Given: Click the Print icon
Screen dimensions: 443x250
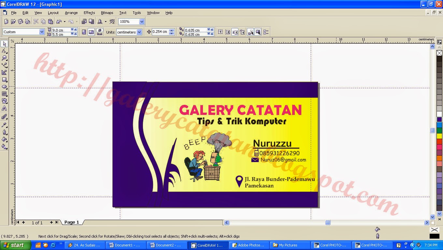Looking at the screenshot, I should coord(28,21).
